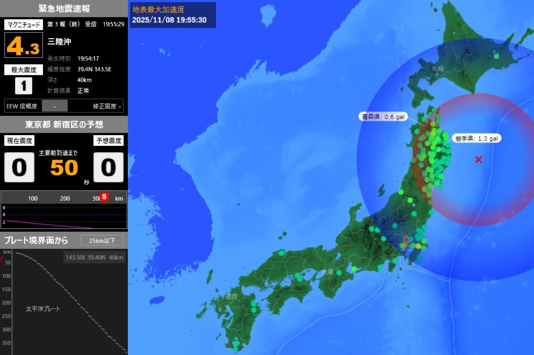Click the 青森県: 0.6 gal callout

383,116
